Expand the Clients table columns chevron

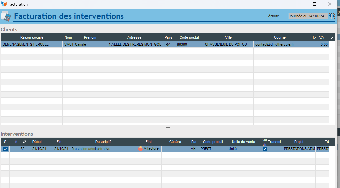332,37
